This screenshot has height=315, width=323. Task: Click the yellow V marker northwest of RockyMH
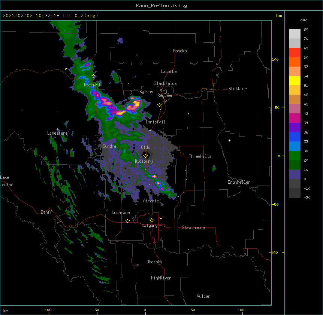click(x=66, y=69)
